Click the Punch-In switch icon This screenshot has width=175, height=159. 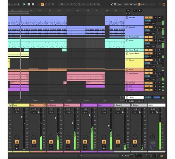[x=75, y=4]
